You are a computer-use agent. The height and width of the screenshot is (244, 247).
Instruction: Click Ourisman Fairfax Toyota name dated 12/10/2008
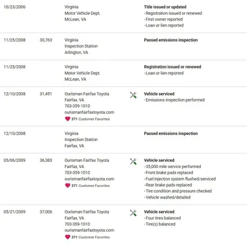87,94
